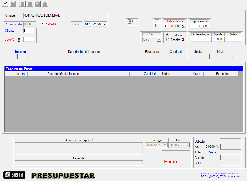Viewport: 247px width, 181px height.
Task: Click the briefcase icon in the toolbar
Action: pos(45,4)
